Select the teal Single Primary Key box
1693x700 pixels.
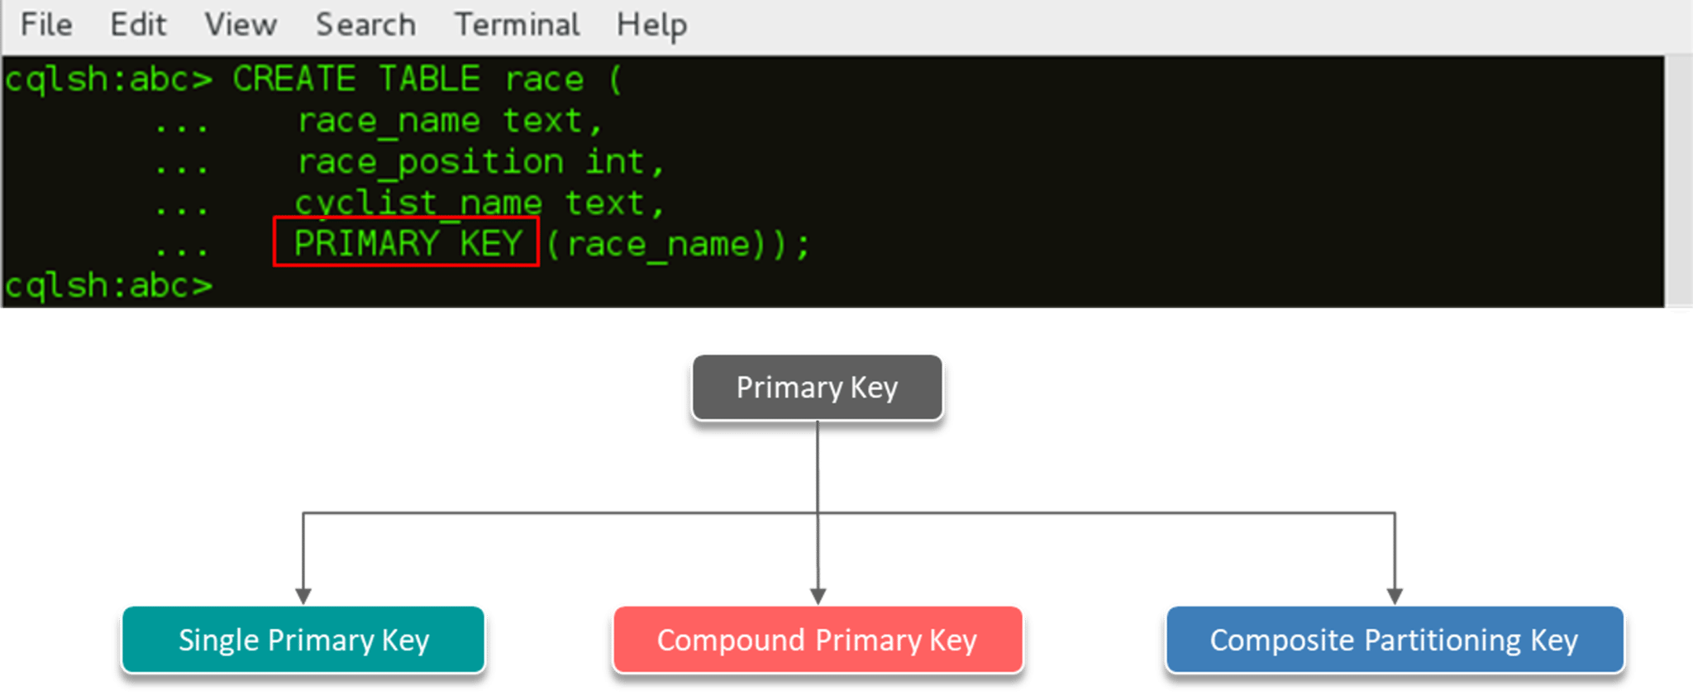point(303,640)
